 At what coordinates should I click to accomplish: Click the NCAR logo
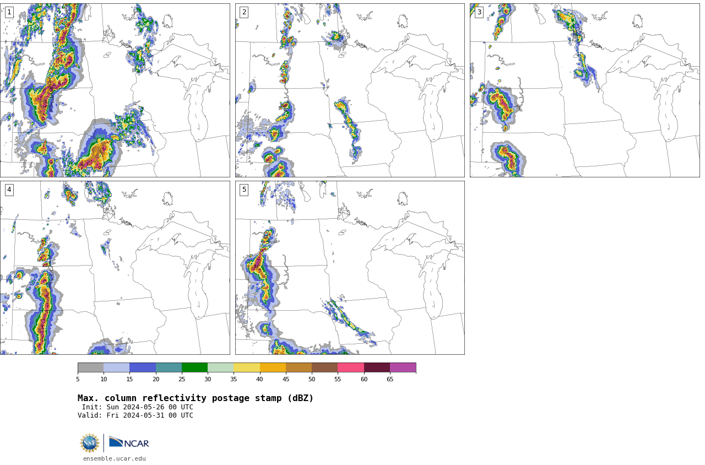pos(129,442)
